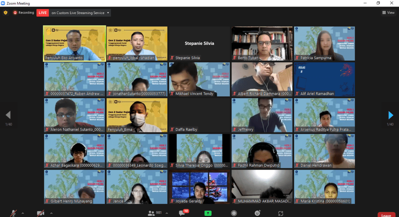Click the Apps icon in bottom toolbar

[281, 213]
